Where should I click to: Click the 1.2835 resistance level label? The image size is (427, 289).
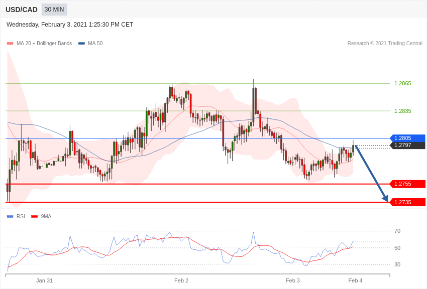pyautogui.click(x=403, y=111)
